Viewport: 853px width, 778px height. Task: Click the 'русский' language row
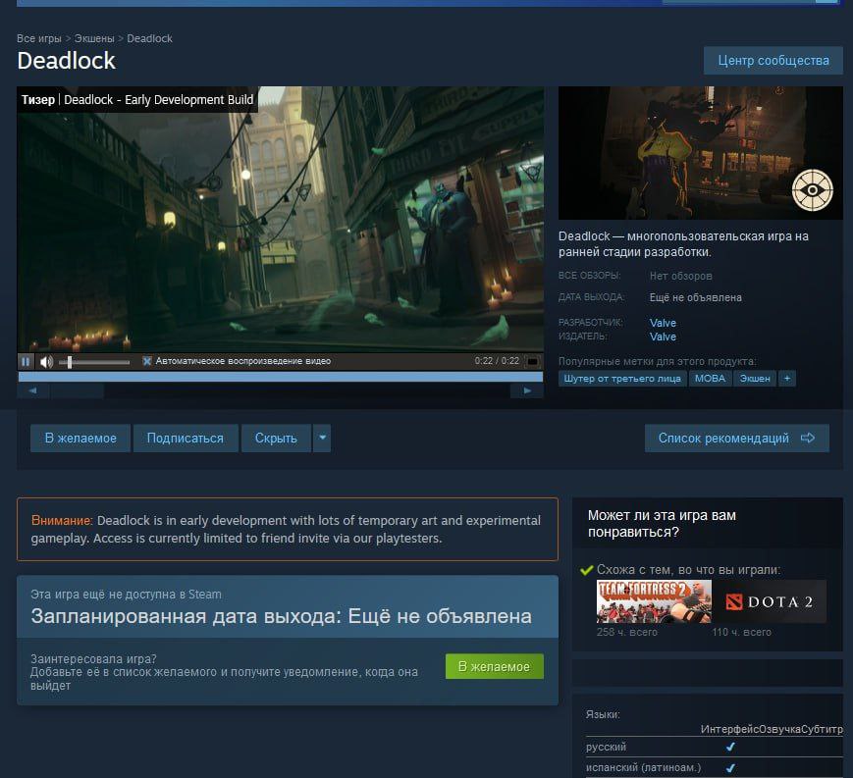714,747
